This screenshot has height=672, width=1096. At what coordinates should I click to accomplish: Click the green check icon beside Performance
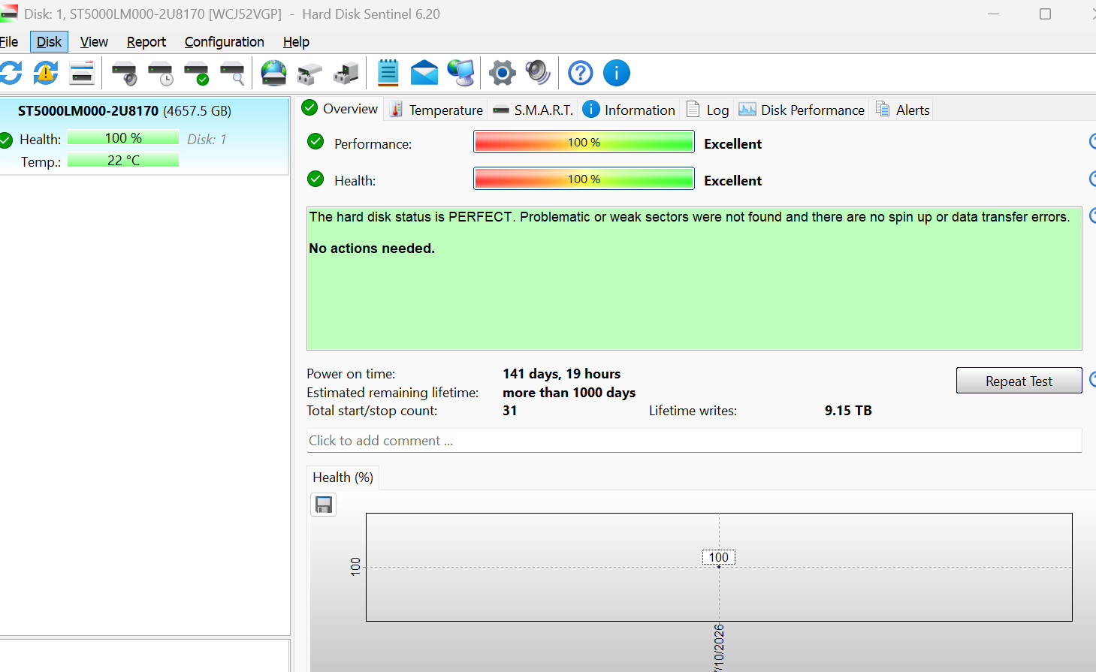[316, 141]
